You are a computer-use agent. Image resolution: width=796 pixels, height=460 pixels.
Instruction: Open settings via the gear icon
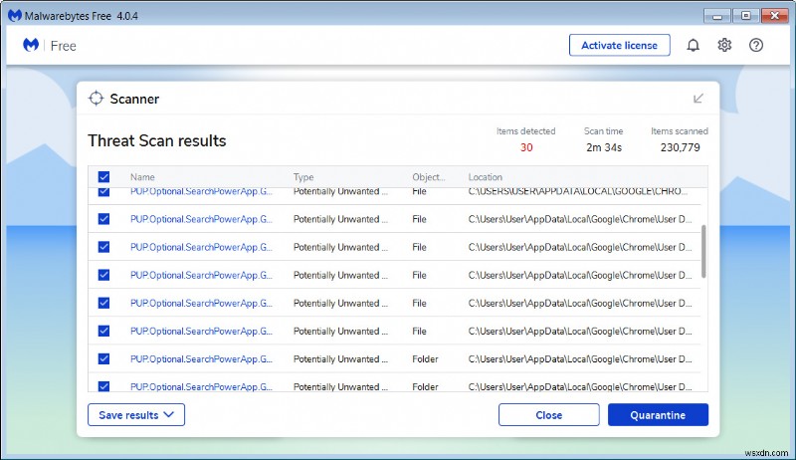(724, 45)
